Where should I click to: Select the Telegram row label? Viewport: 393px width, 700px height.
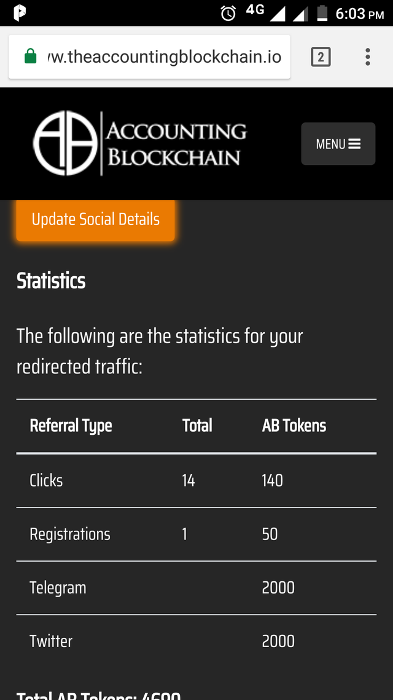[x=58, y=587]
